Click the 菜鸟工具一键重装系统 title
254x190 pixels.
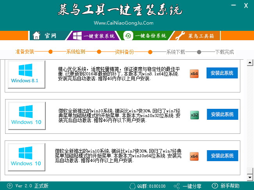click(x=120, y=10)
